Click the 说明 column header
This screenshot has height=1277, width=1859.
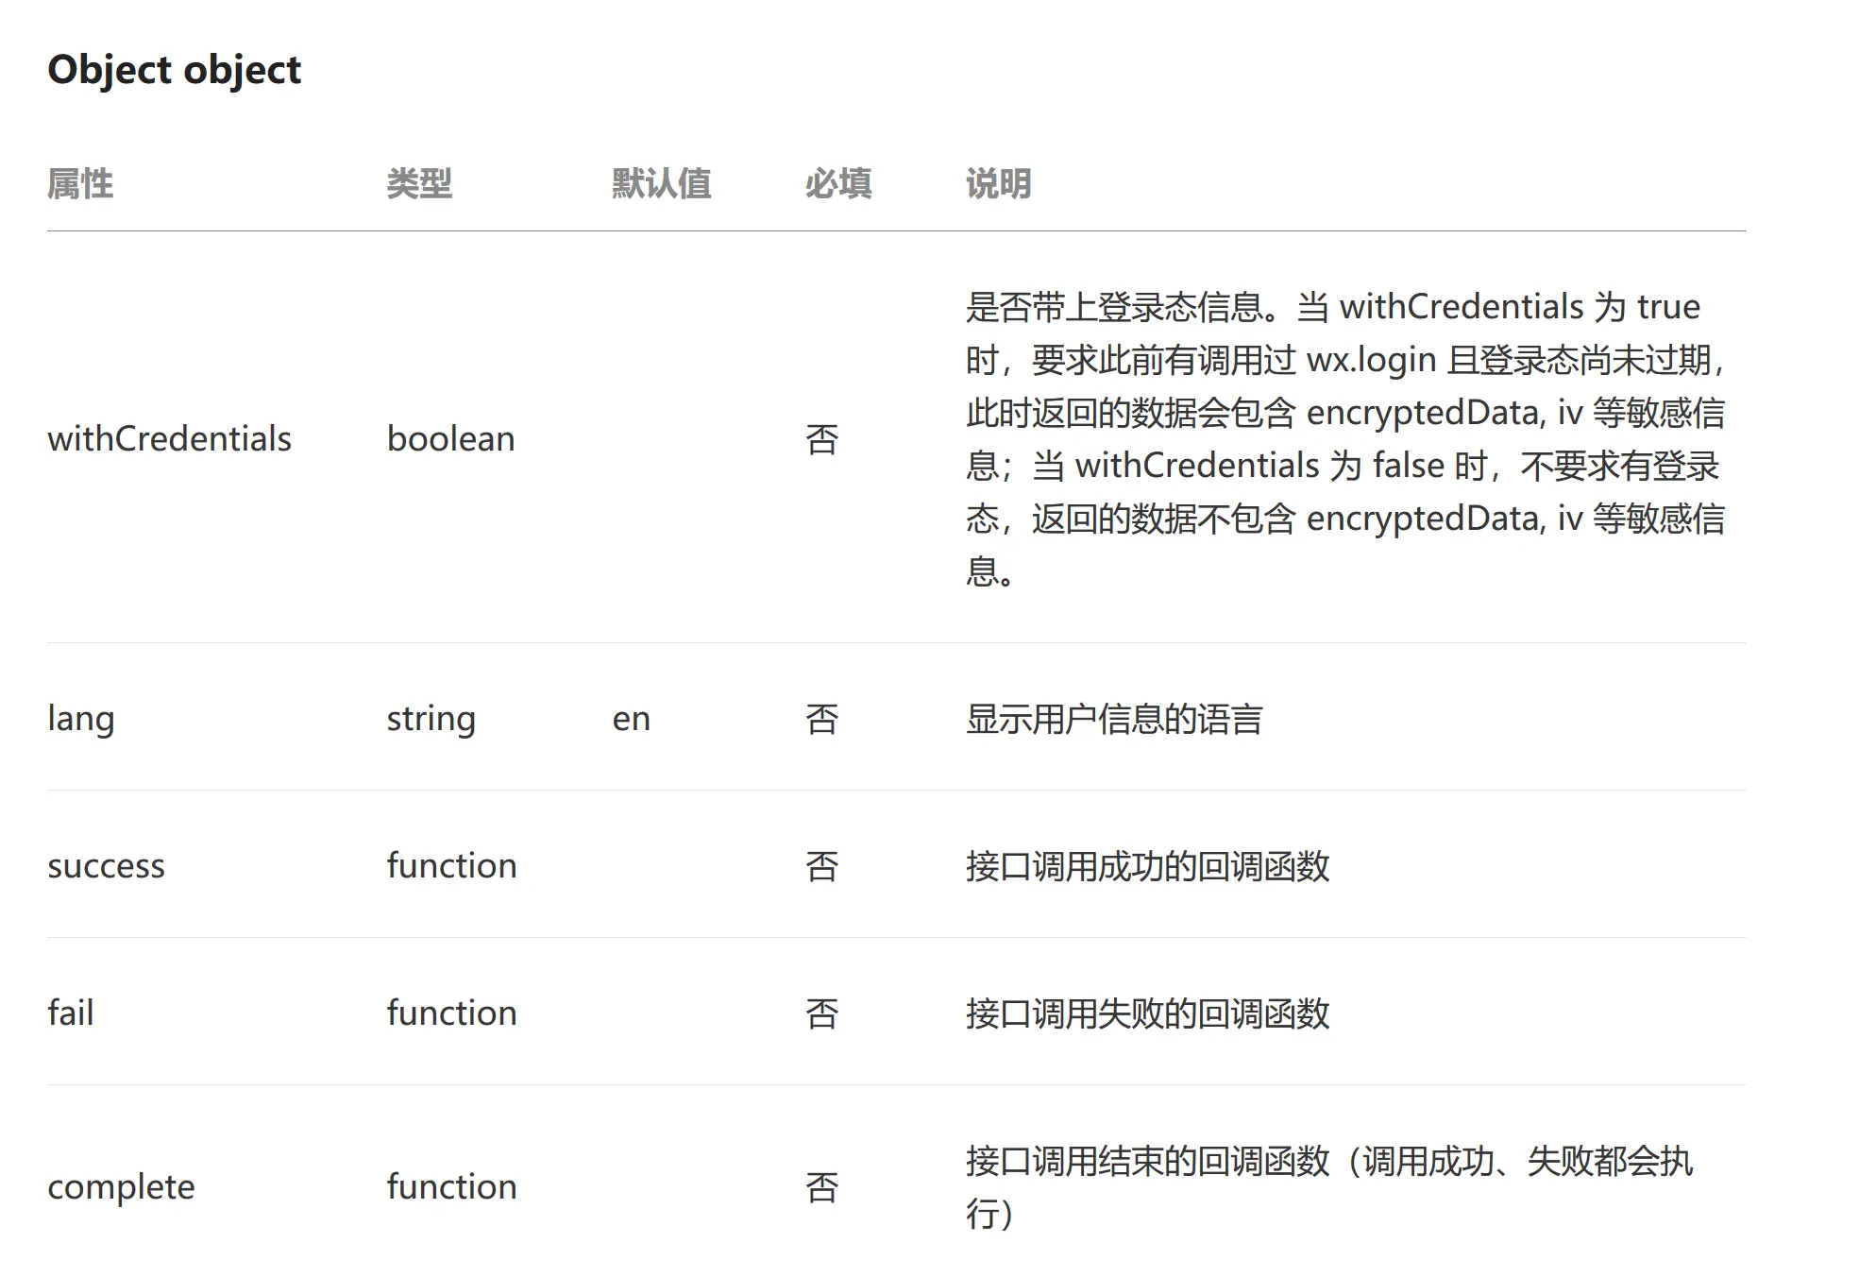998,183
